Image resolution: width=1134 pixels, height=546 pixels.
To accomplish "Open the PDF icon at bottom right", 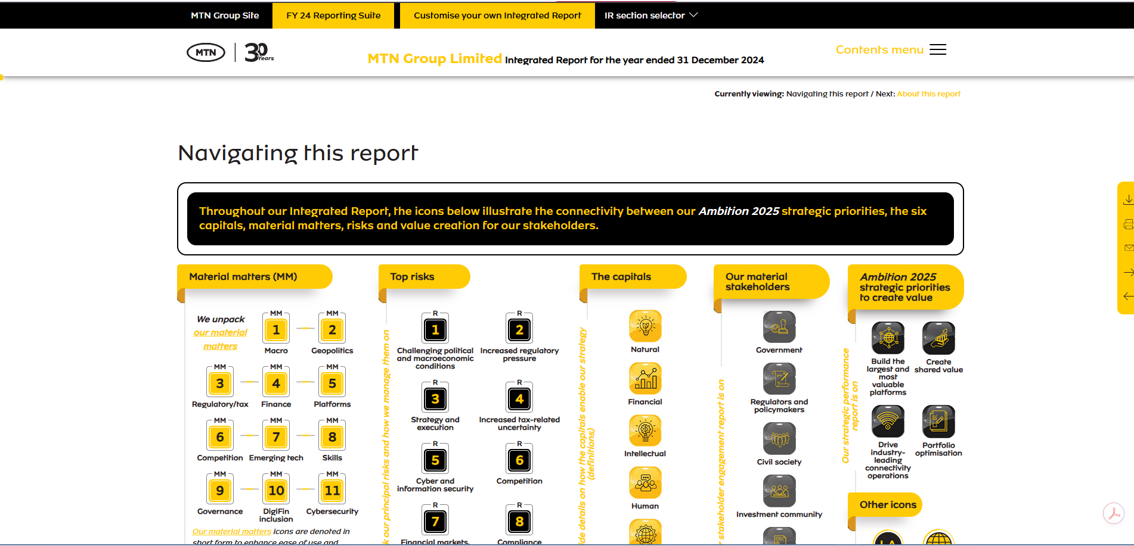I will (1113, 513).
